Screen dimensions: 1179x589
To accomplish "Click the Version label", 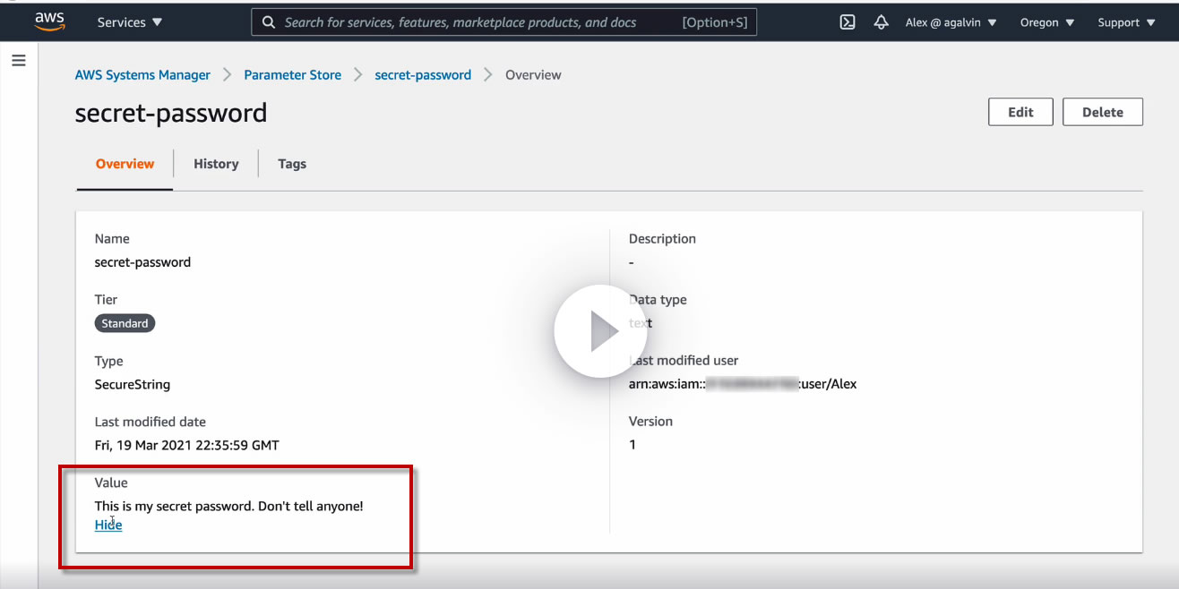I will (x=650, y=421).
